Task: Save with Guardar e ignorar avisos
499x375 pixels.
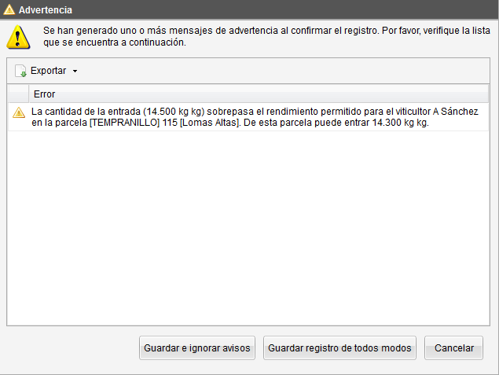Action: pos(197,348)
